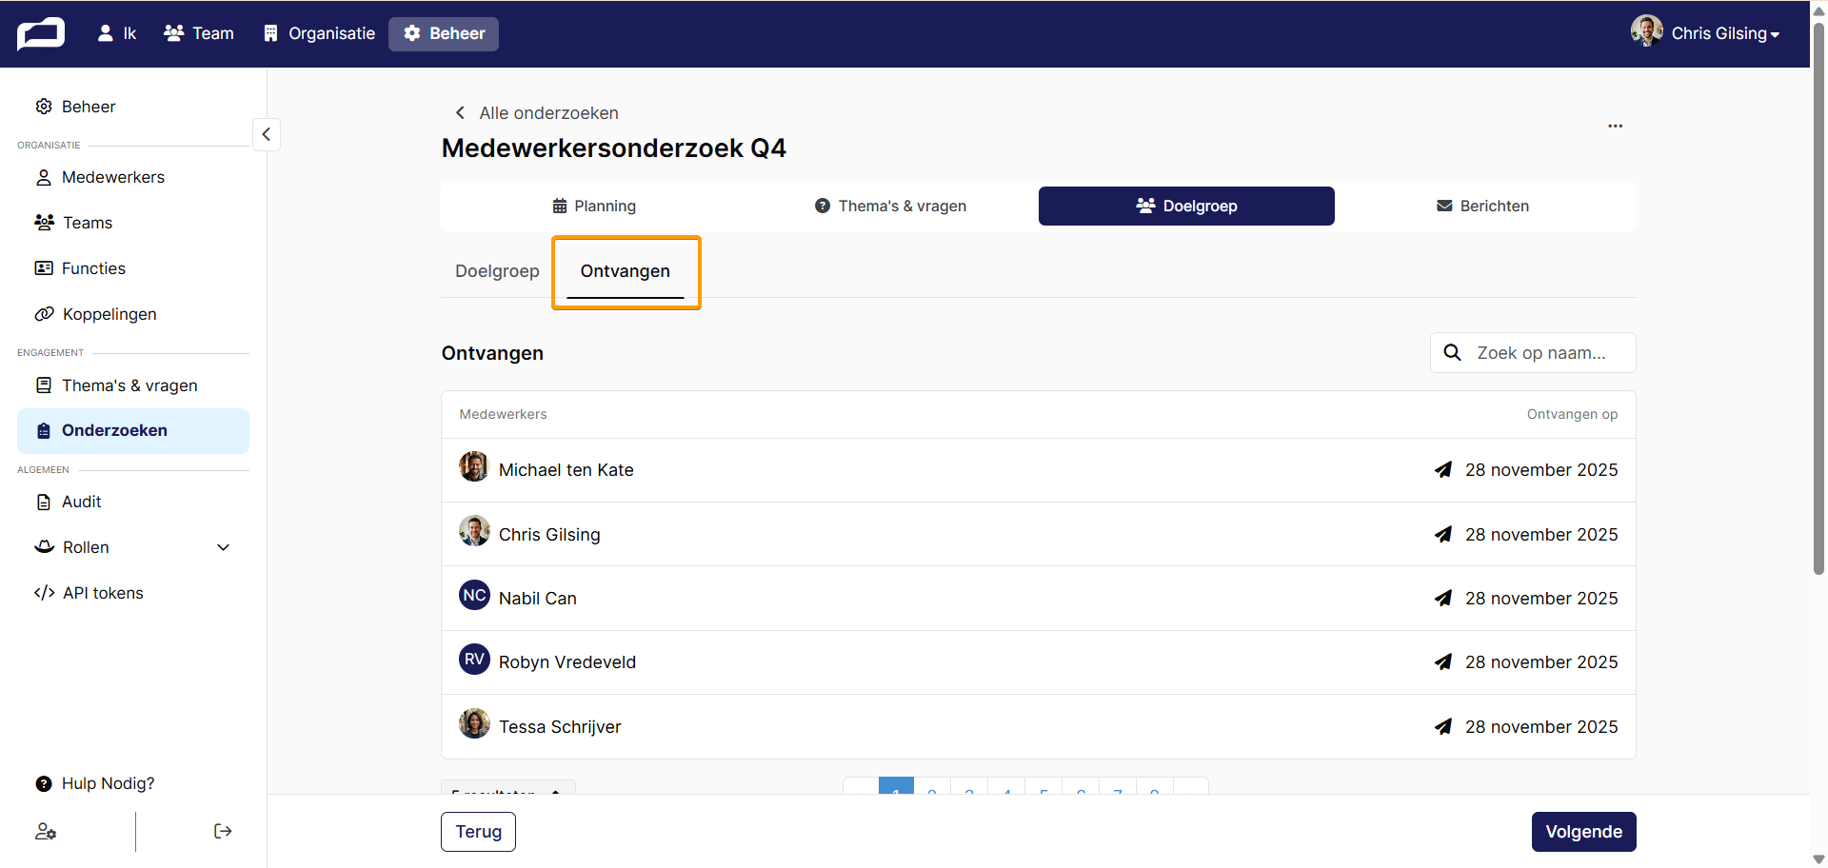Click the Hulp Nodig? help icon
Image resolution: width=1828 pixels, height=868 pixels.
coord(44,784)
